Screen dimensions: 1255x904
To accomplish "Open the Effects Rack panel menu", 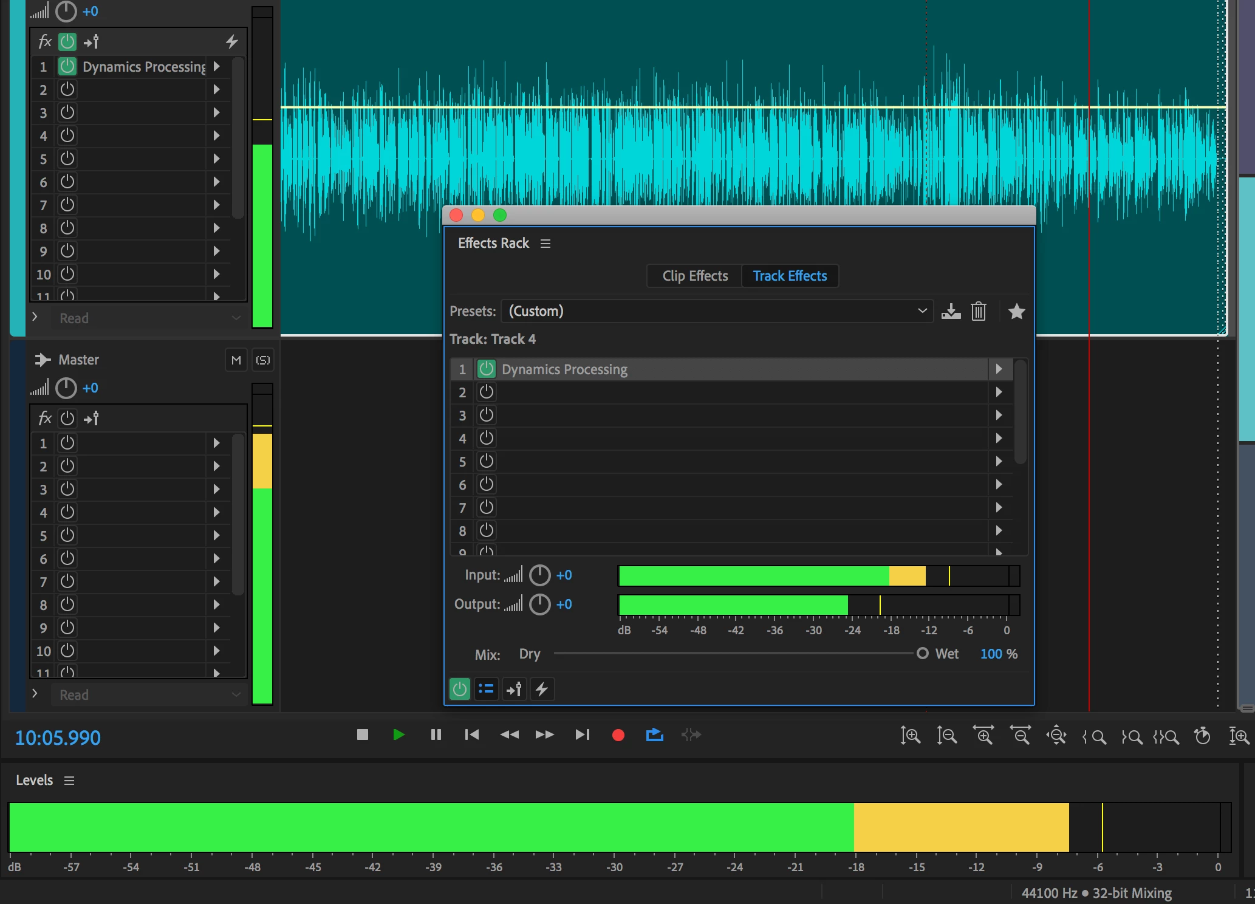I will click(x=545, y=244).
